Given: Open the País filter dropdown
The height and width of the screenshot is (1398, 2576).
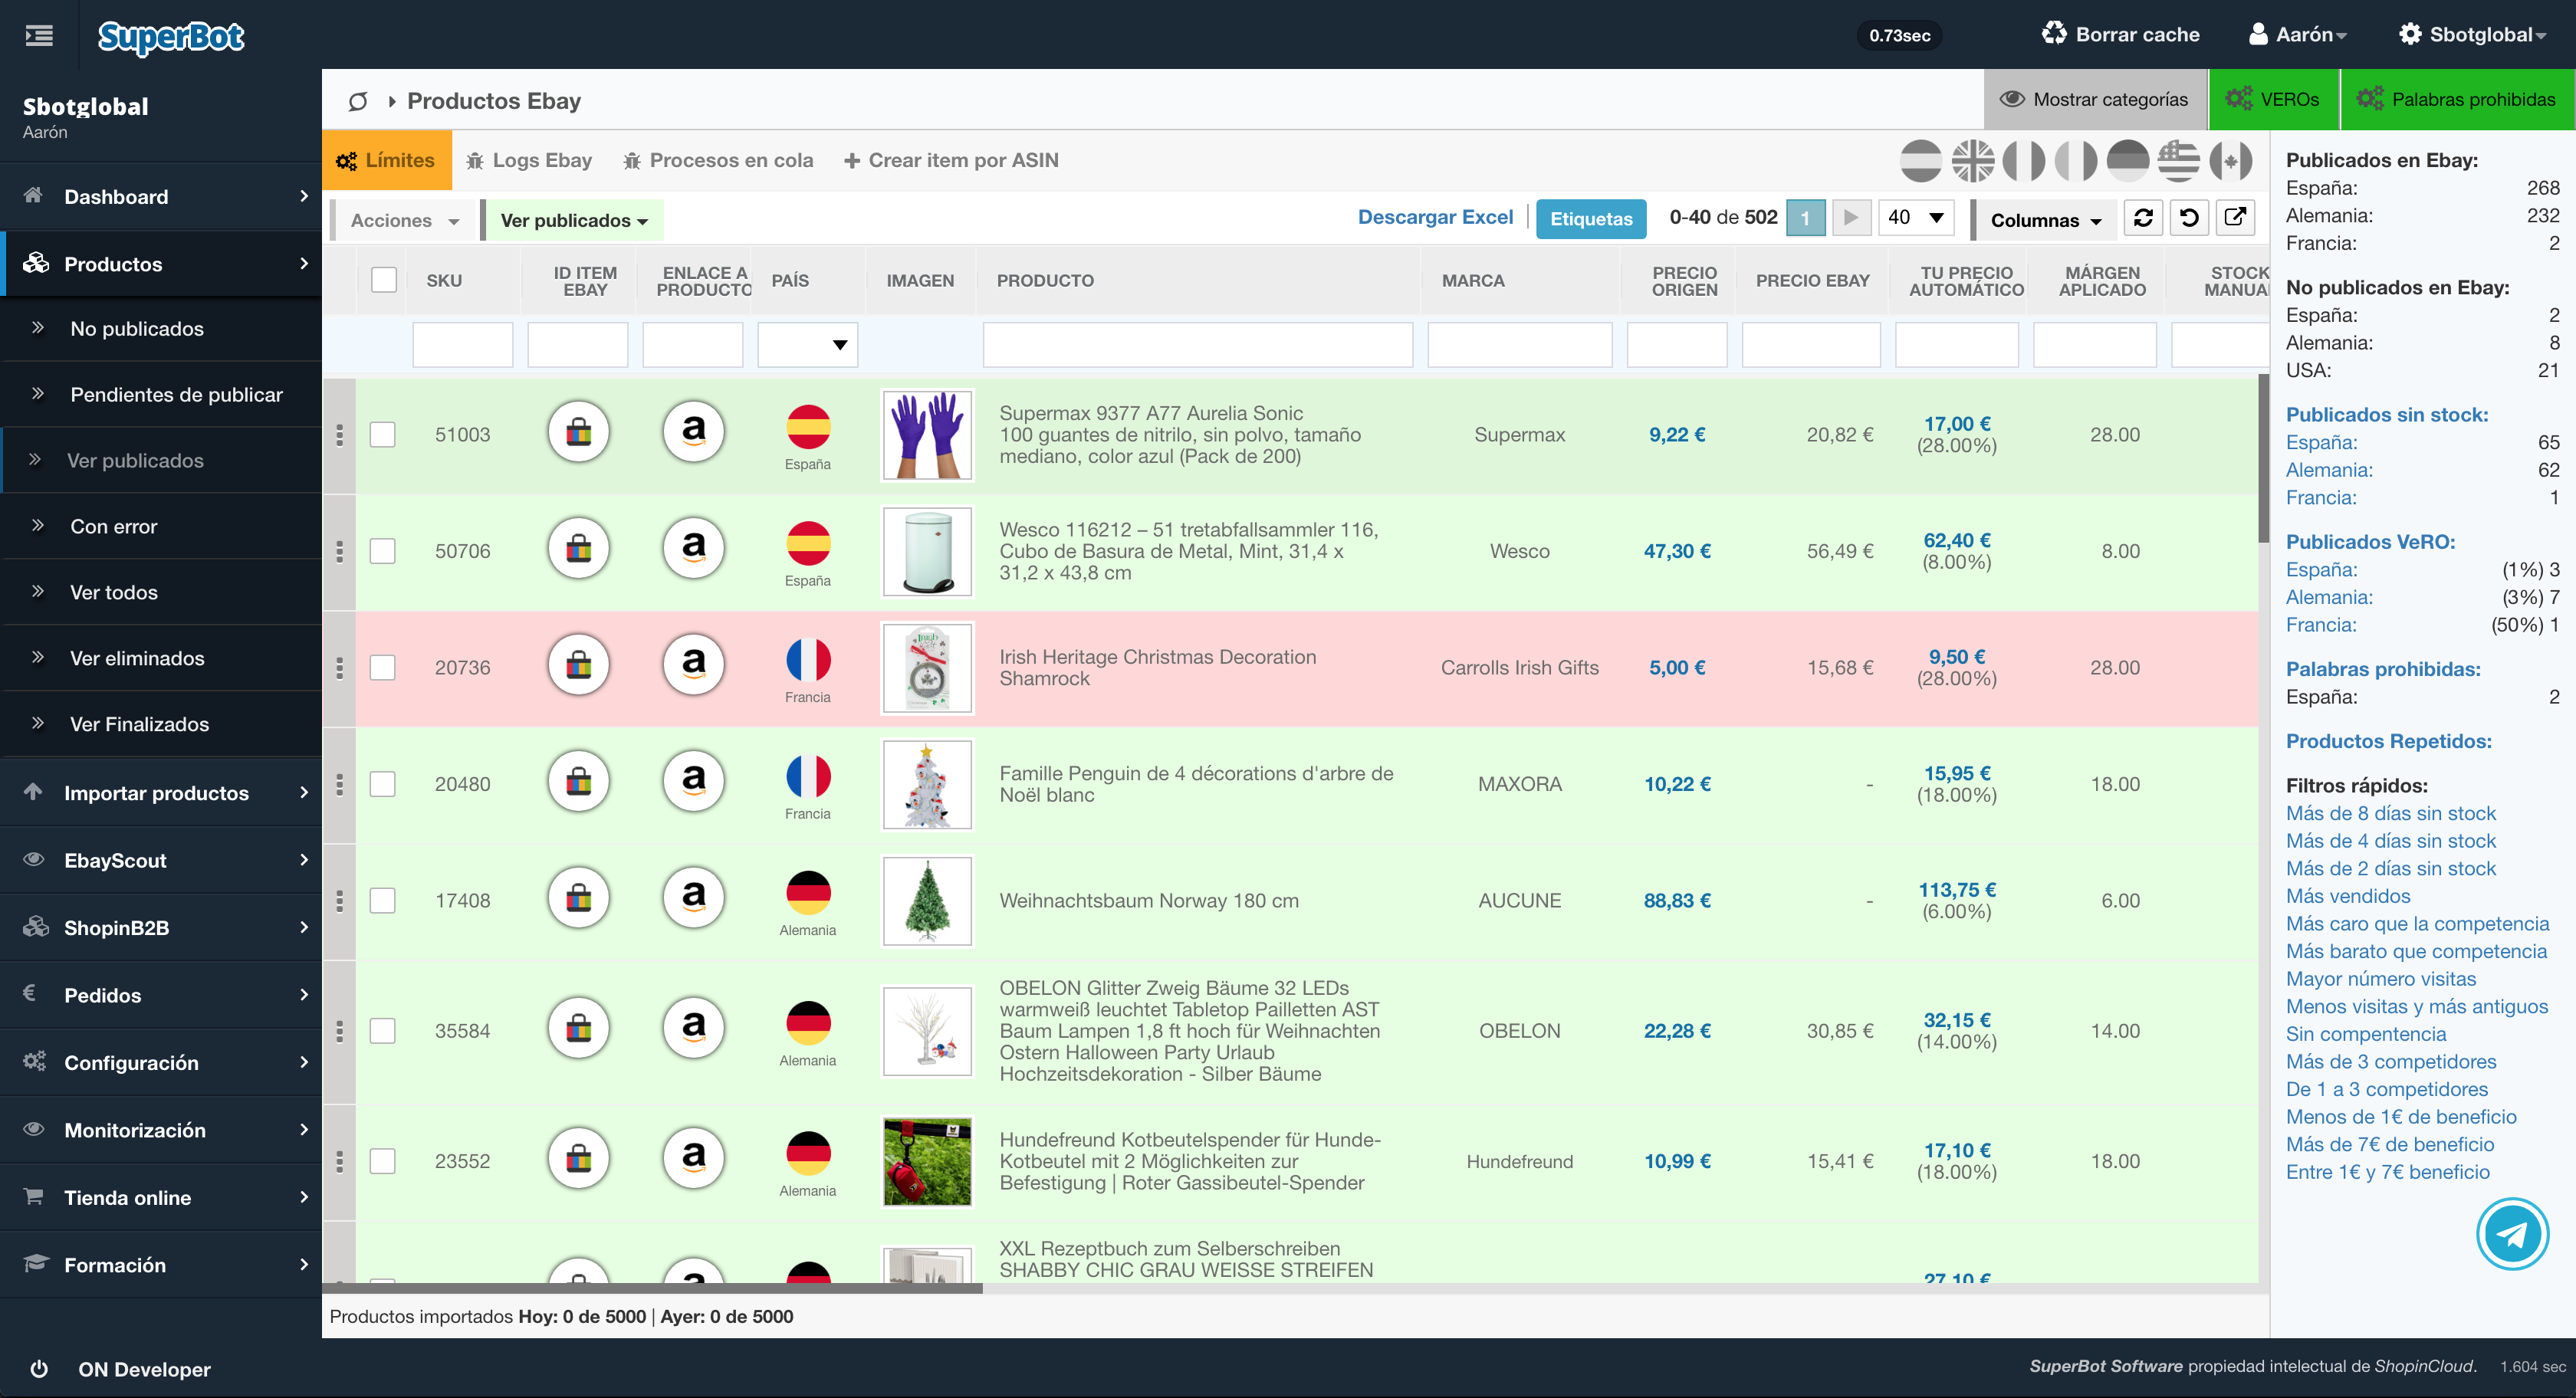Looking at the screenshot, I should (x=808, y=345).
